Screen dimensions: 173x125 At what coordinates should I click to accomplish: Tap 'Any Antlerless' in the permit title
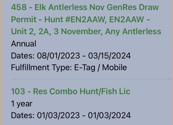coord(133,31)
